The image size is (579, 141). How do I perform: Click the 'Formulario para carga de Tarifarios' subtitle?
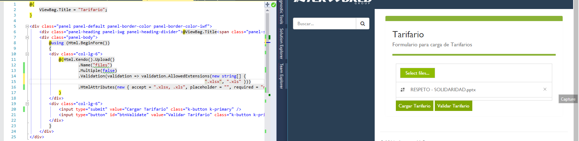coord(432,45)
